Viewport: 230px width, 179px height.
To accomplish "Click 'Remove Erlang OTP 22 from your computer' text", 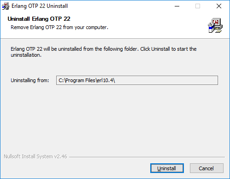I will (59, 27).
